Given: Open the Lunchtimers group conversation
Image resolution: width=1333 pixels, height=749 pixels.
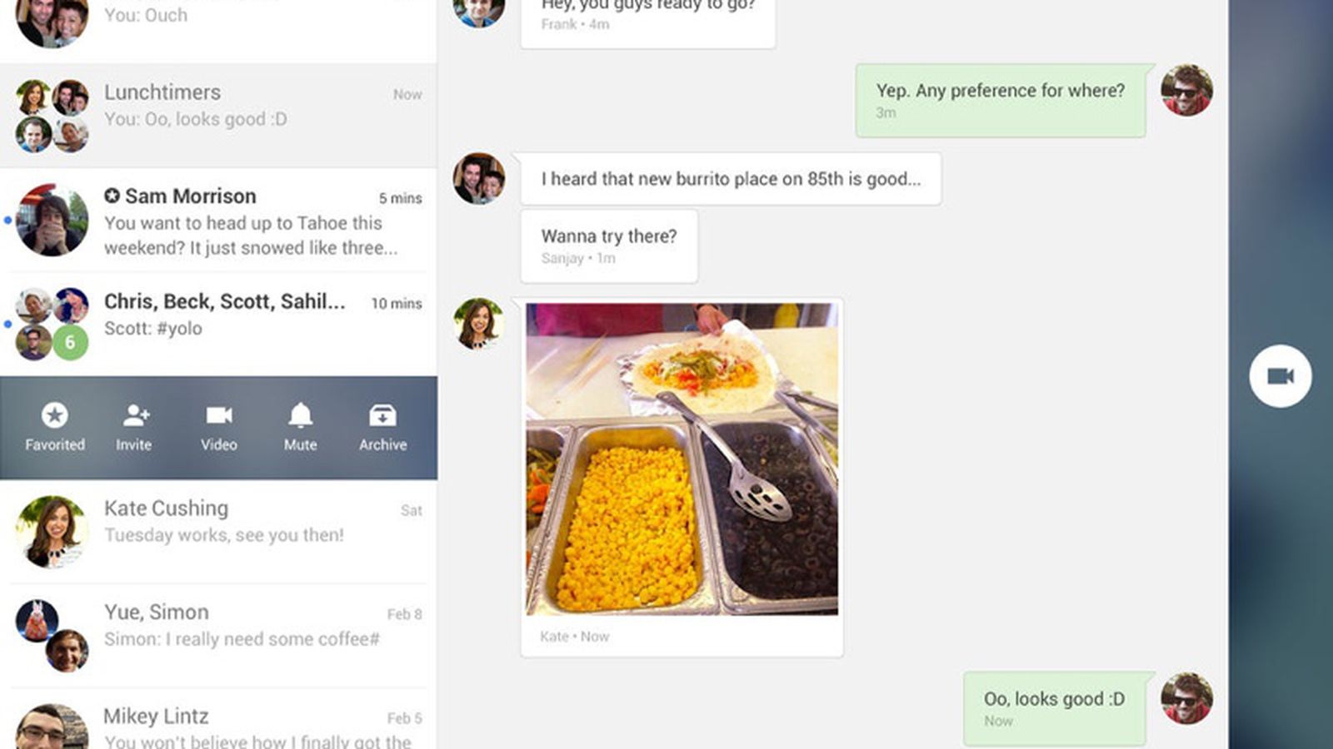Looking at the screenshot, I should [218, 116].
